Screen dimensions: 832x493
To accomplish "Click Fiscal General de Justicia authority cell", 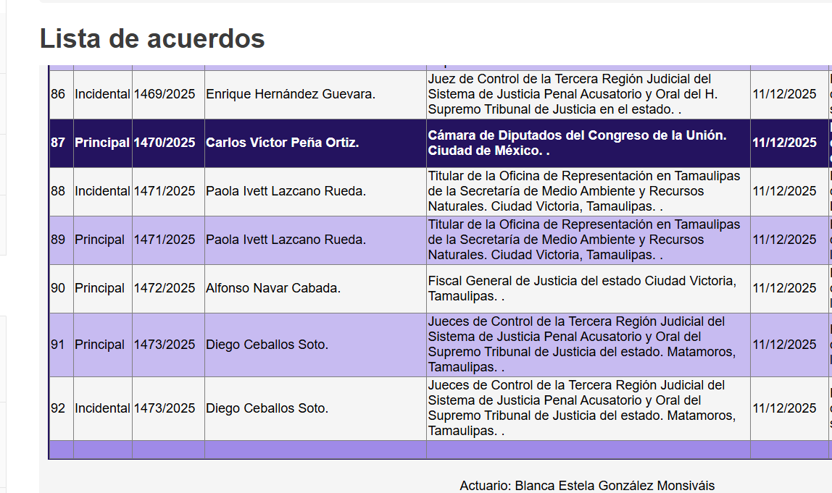I will [582, 288].
